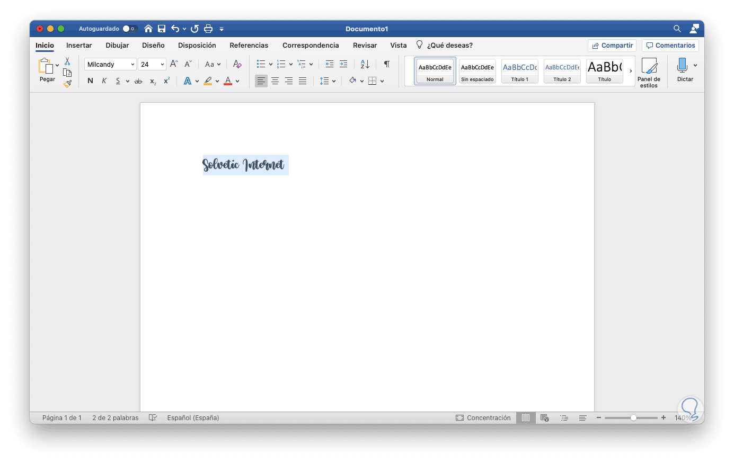Open the Comentarios pane
This screenshot has width=734, height=463.
coord(670,46)
